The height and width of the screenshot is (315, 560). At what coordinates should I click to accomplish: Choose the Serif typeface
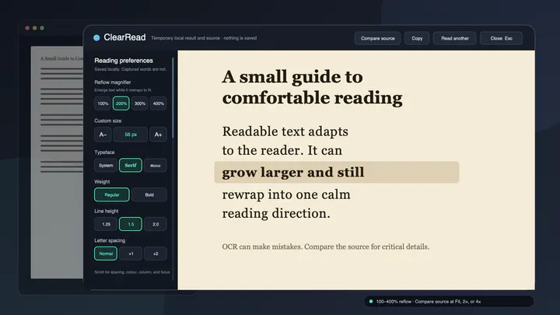coord(131,166)
